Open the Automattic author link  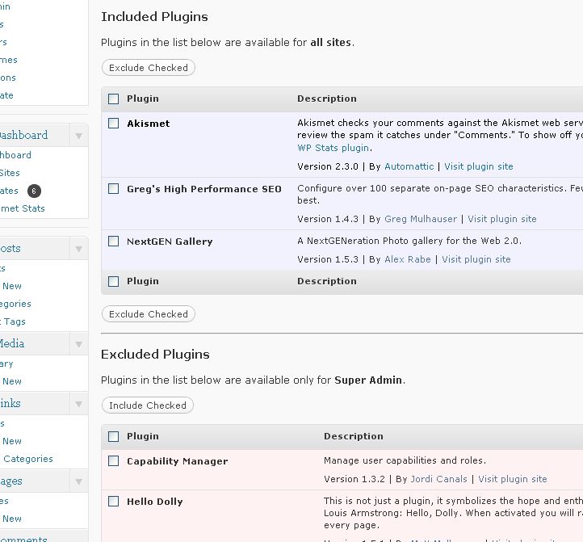point(409,166)
